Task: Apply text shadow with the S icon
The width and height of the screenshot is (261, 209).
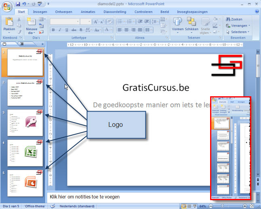Action: pos(81,30)
